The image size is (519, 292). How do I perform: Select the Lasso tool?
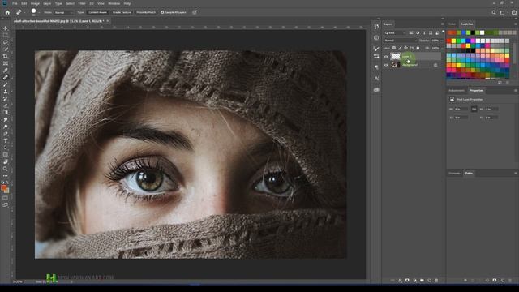6,42
